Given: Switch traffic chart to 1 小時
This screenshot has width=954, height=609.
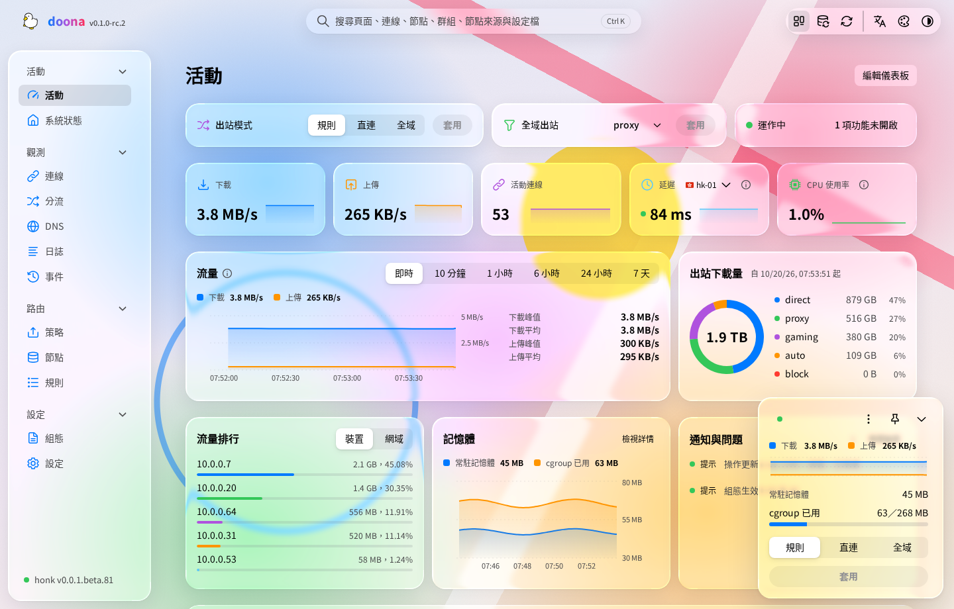Looking at the screenshot, I should (x=500, y=273).
